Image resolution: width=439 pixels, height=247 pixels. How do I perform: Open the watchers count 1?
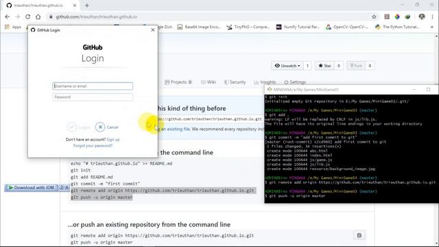[x=307, y=66]
